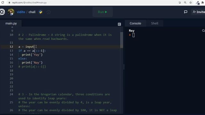Click the commented '# print(a[::-1])' line
The image size is (205, 115).
[32, 67]
